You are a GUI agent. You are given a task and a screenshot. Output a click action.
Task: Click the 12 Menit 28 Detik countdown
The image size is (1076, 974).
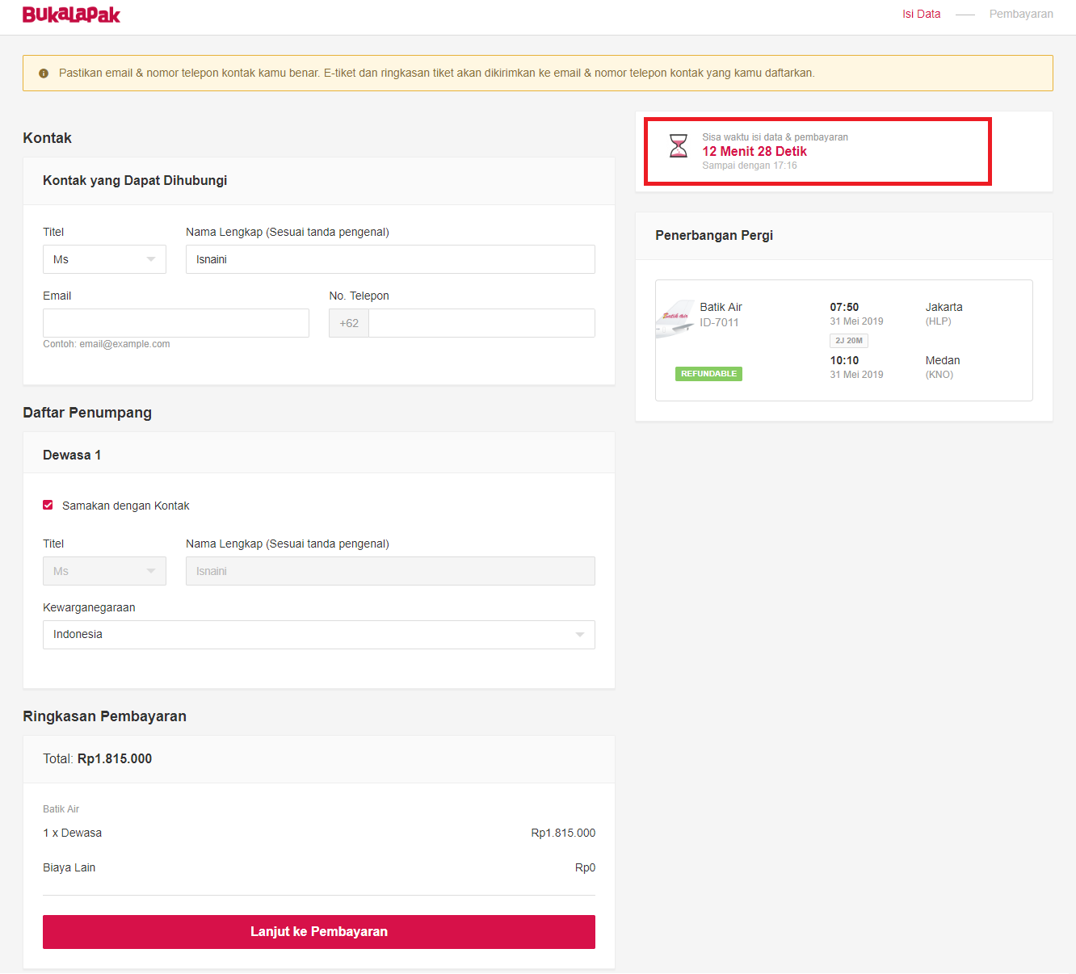coord(754,151)
